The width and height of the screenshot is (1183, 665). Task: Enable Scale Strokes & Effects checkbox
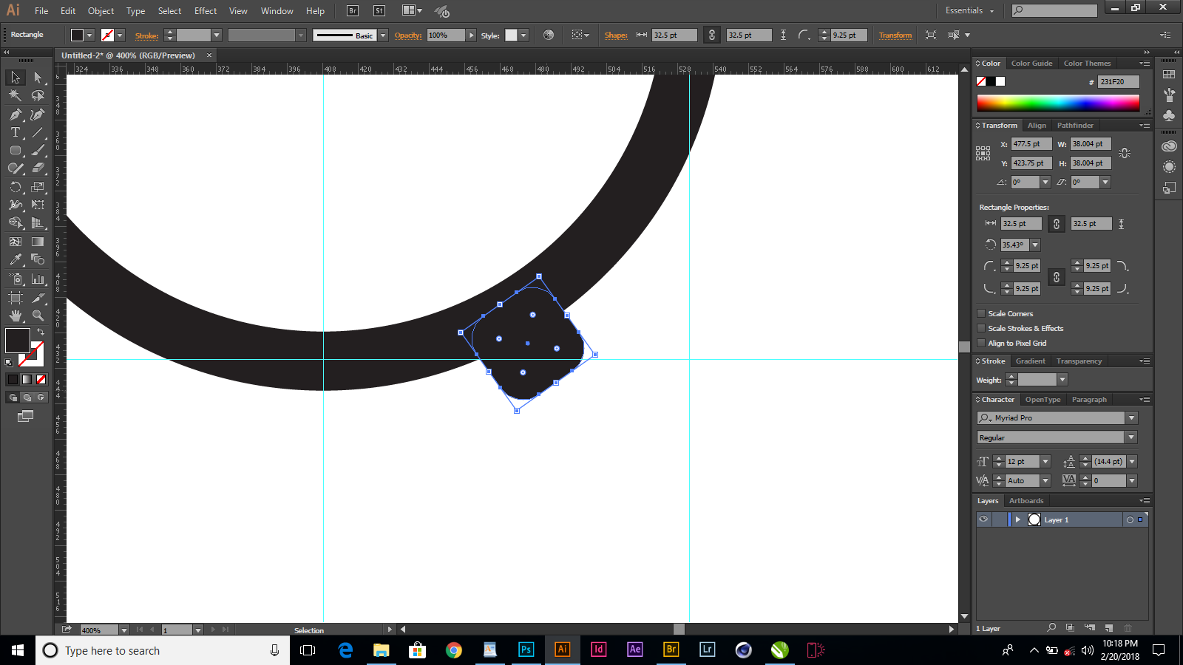[x=981, y=328]
